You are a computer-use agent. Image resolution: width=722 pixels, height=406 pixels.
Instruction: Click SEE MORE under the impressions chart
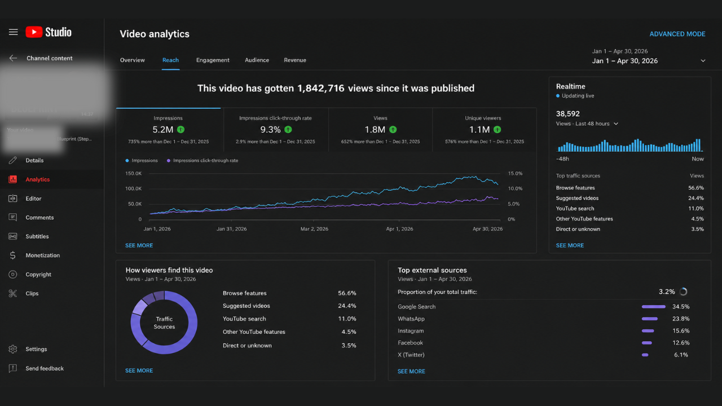[139, 245]
